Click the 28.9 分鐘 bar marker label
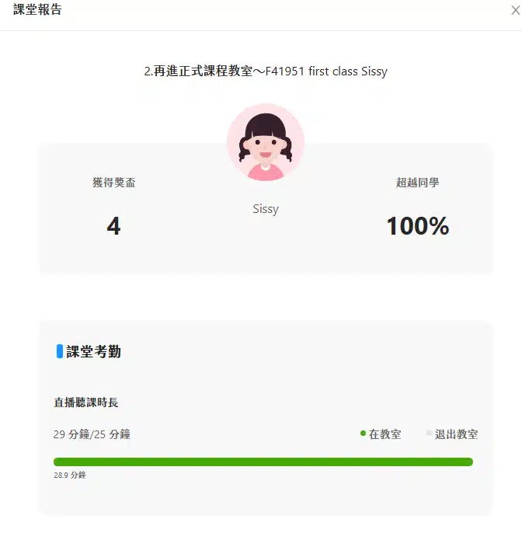Screen dimensions: 522x547 pyautogui.click(x=69, y=476)
